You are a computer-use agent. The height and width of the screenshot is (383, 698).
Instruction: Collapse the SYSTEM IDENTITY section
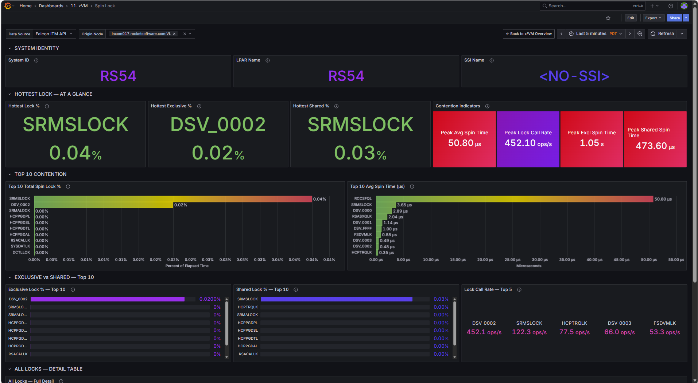point(10,48)
